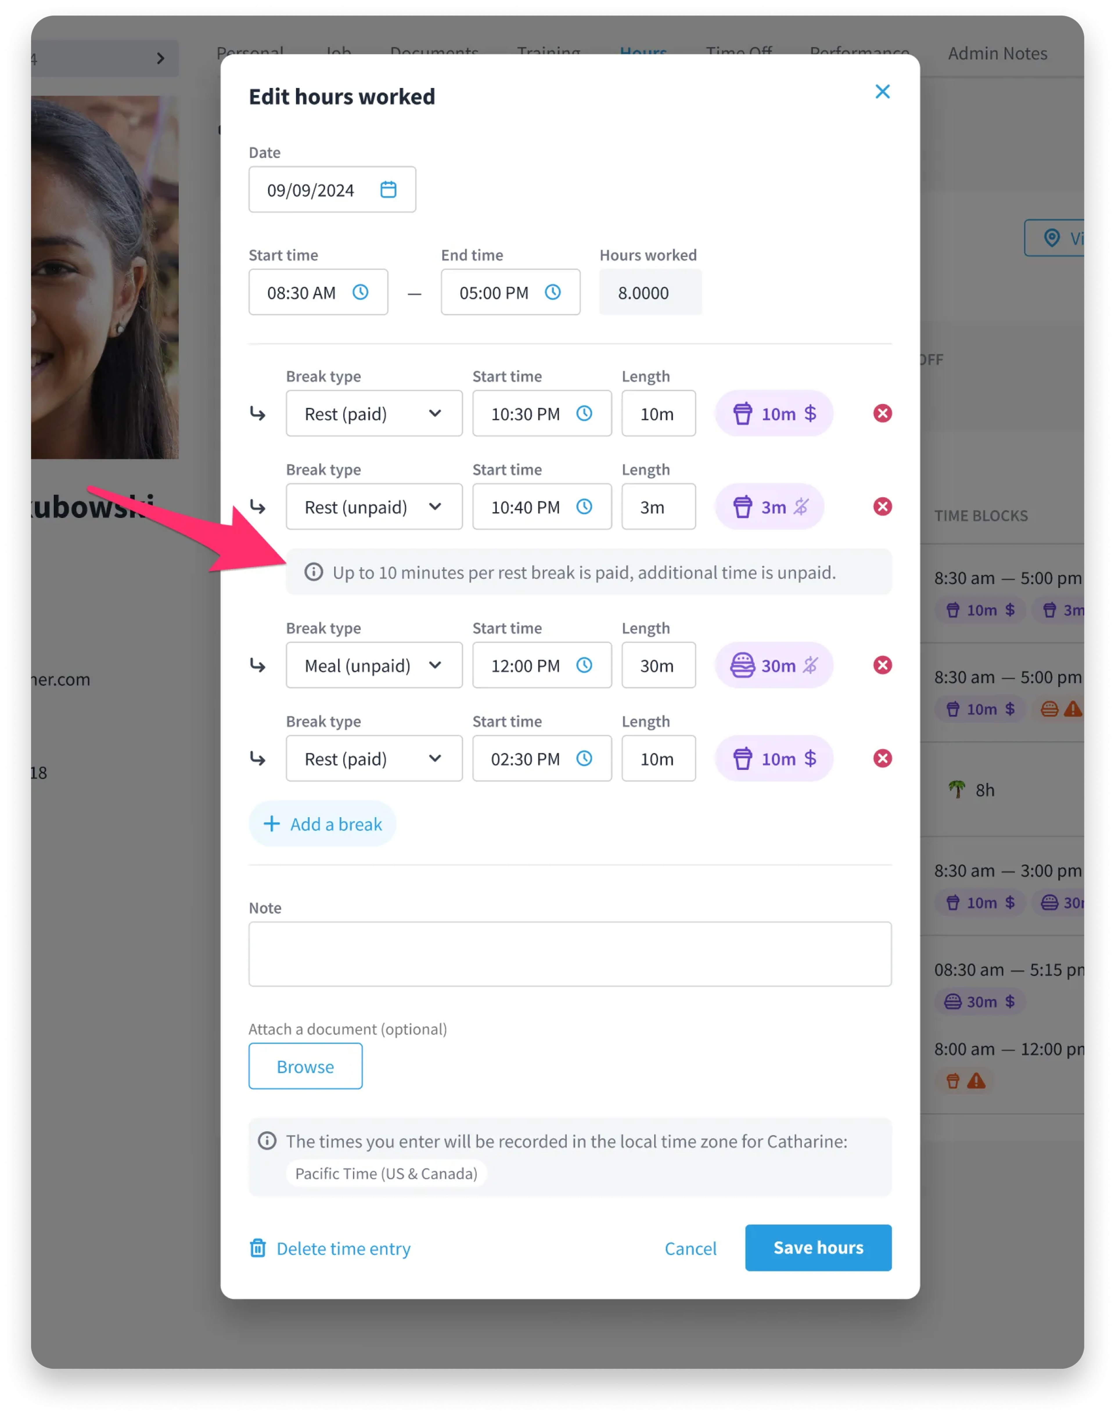The height and width of the screenshot is (1415, 1115).
Task: Click the Date field showing 09/09/2024
Action: point(332,189)
